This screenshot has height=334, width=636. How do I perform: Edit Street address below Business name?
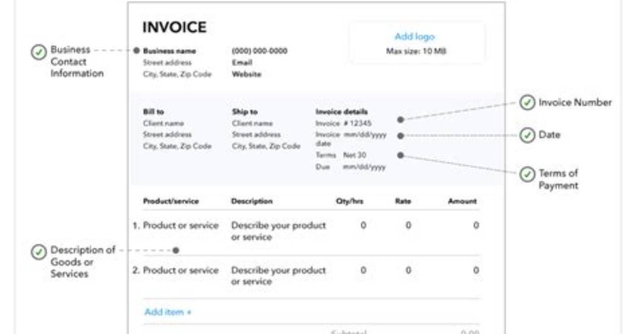click(x=167, y=63)
